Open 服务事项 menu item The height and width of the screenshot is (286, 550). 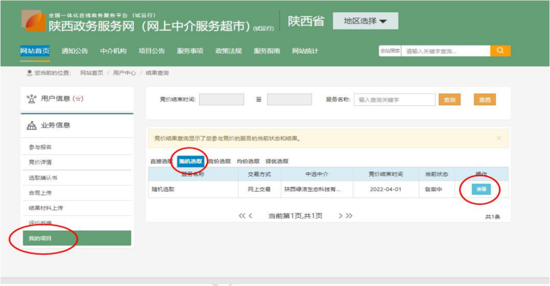tap(190, 51)
